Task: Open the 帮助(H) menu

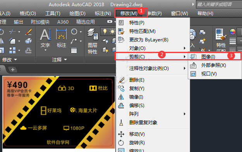Action: [x=205, y=14]
